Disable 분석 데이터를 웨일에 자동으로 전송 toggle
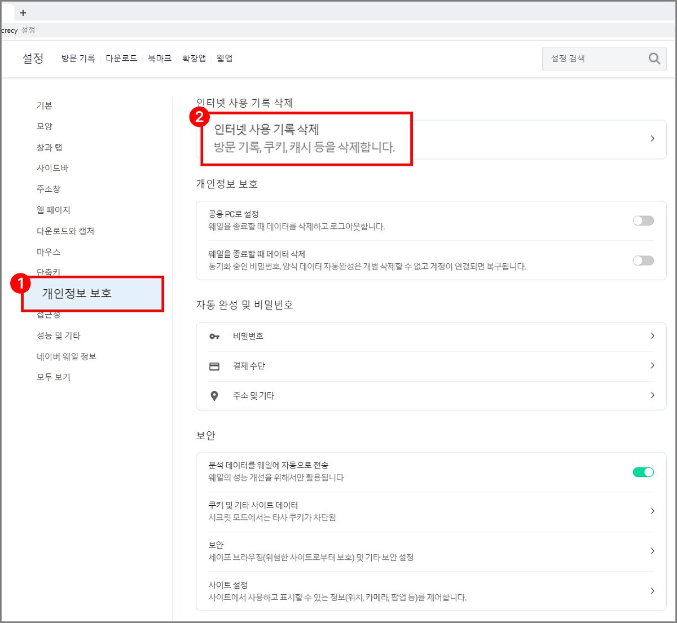677x623 pixels. [643, 472]
